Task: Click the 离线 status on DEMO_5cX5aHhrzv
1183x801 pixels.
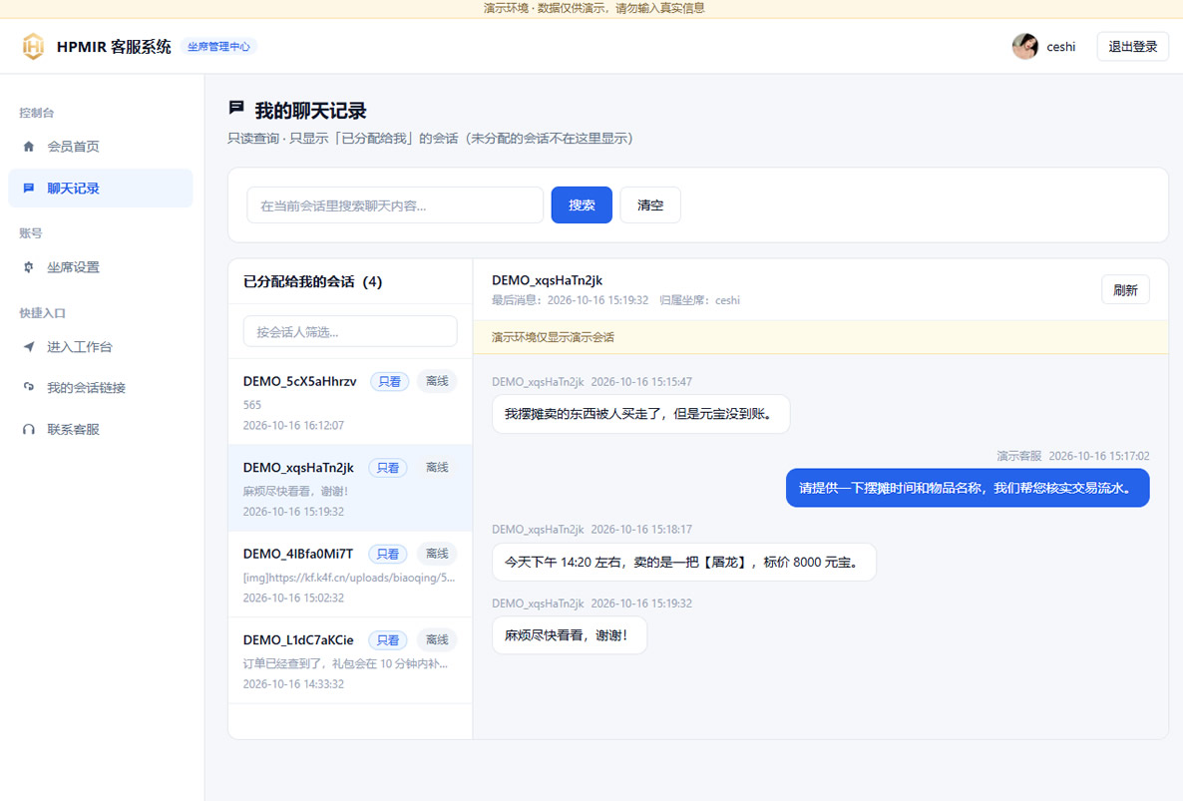Action: pos(437,382)
